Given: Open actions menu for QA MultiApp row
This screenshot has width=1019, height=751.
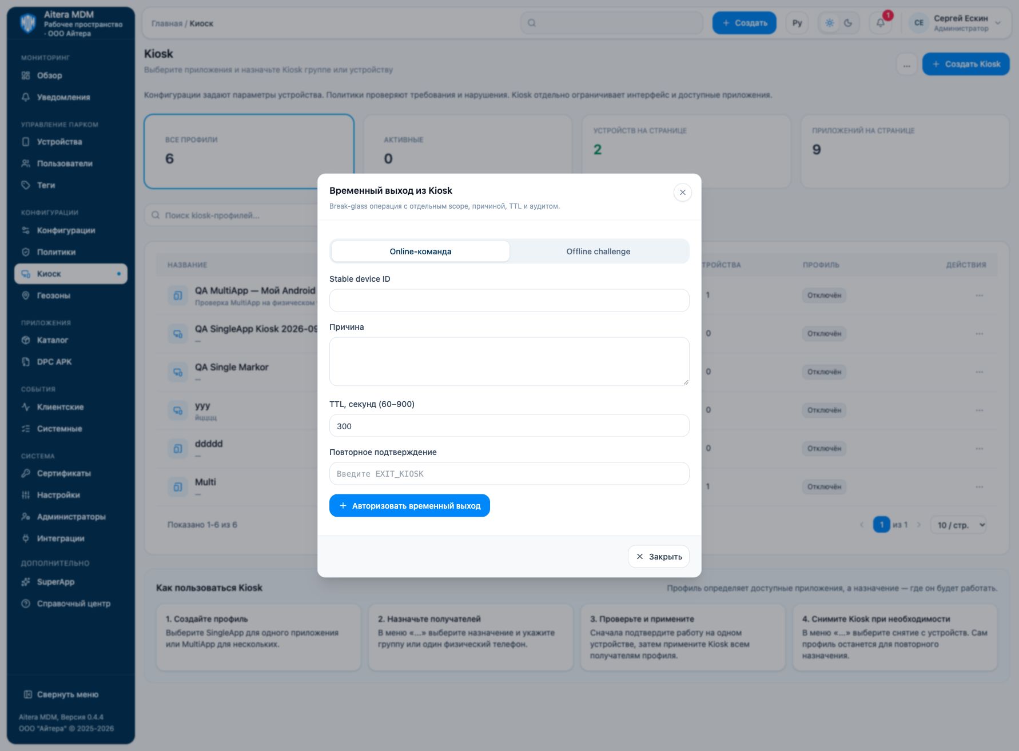Looking at the screenshot, I should coord(980,295).
